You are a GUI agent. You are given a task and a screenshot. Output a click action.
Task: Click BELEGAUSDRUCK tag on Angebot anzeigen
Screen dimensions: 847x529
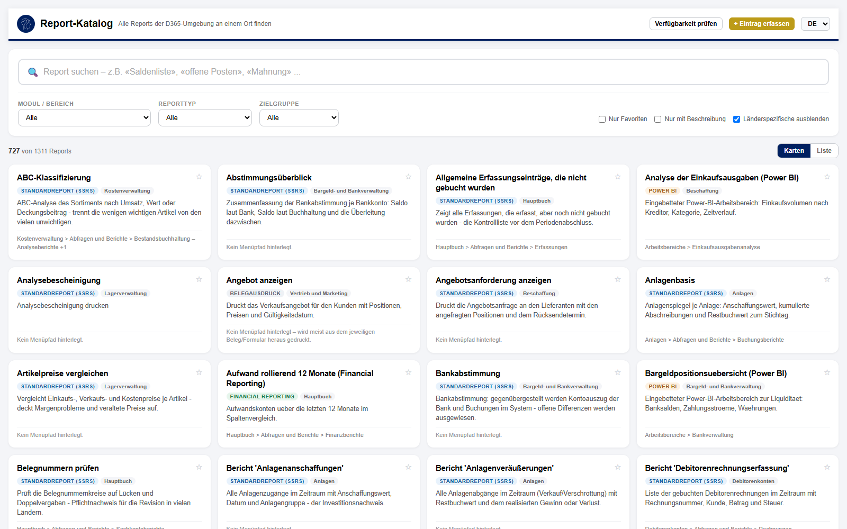(255, 294)
